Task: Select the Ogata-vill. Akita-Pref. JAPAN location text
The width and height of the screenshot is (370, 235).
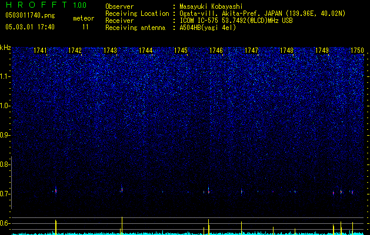Action: click(x=262, y=14)
